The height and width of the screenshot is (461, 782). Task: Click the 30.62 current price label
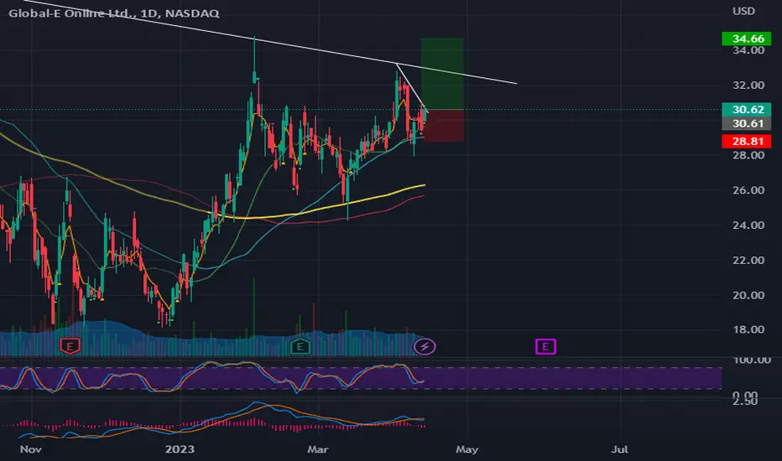pyautogui.click(x=746, y=109)
